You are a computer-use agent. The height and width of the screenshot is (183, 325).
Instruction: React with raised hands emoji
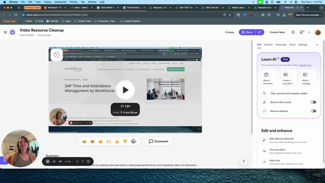tap(109, 141)
